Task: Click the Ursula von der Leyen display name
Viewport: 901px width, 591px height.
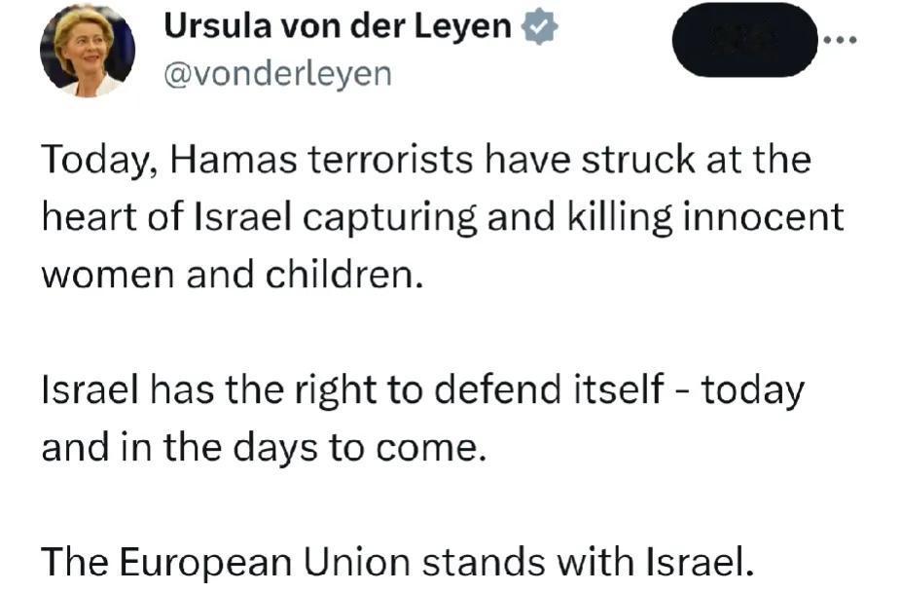Action: pyautogui.click(x=338, y=26)
